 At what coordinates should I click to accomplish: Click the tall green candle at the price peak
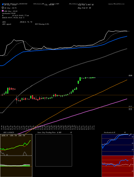[x=80, y=79]
